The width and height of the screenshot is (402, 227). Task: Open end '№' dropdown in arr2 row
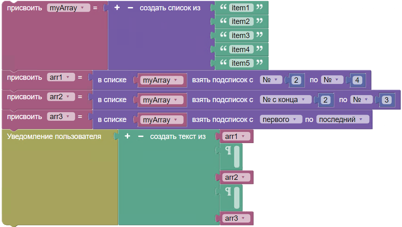point(361,100)
